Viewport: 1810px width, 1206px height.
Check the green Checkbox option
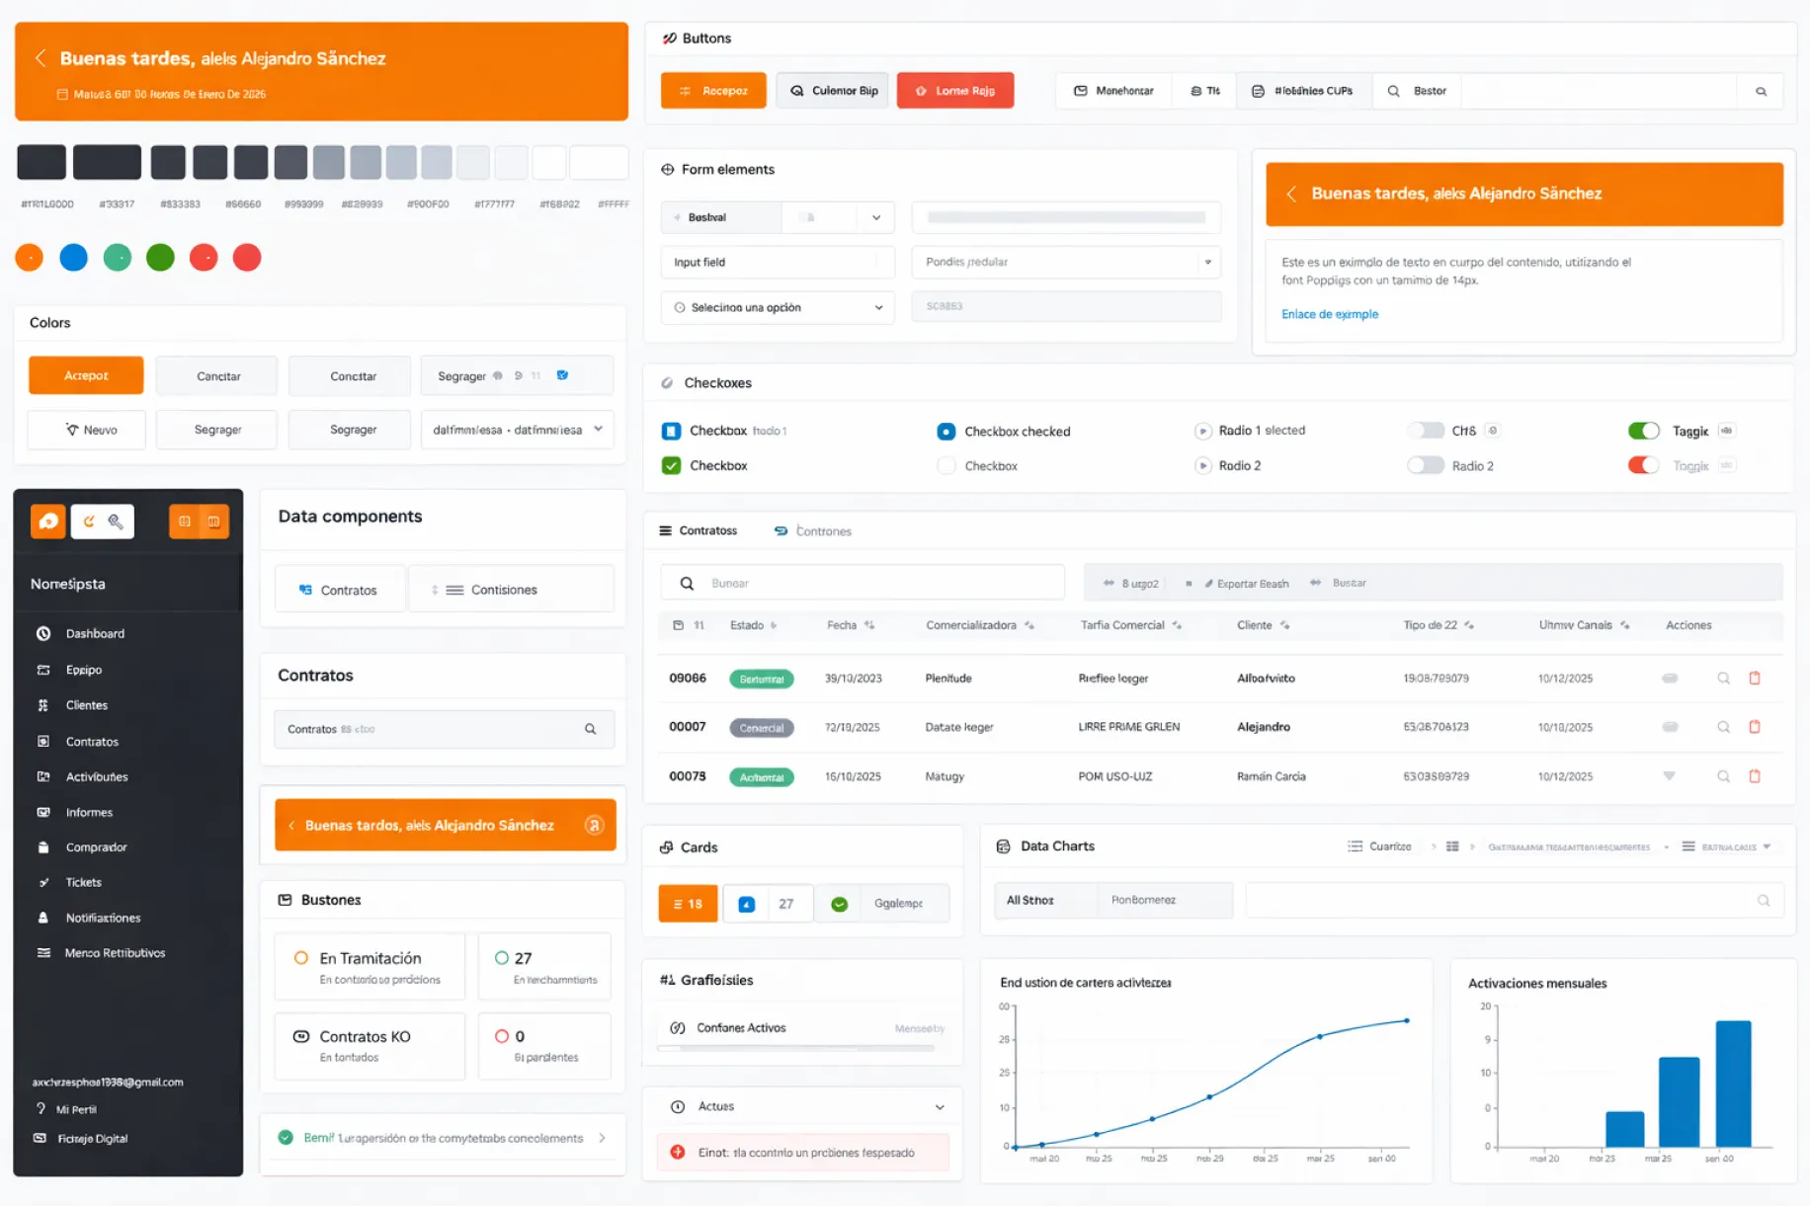tap(671, 465)
